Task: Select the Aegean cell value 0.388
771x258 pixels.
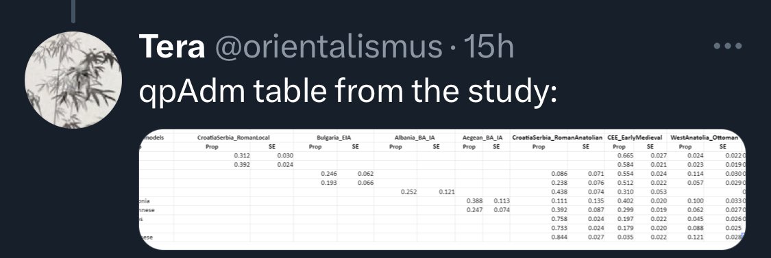Action: coord(474,201)
